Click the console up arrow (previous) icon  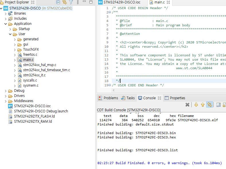pyautogui.click(x=203, y=105)
